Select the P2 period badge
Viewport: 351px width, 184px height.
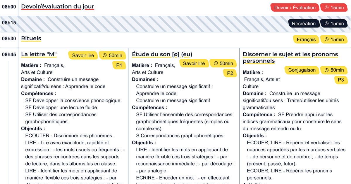click(230, 73)
